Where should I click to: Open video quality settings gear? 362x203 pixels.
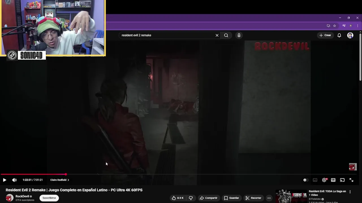pyautogui.click(x=324, y=180)
